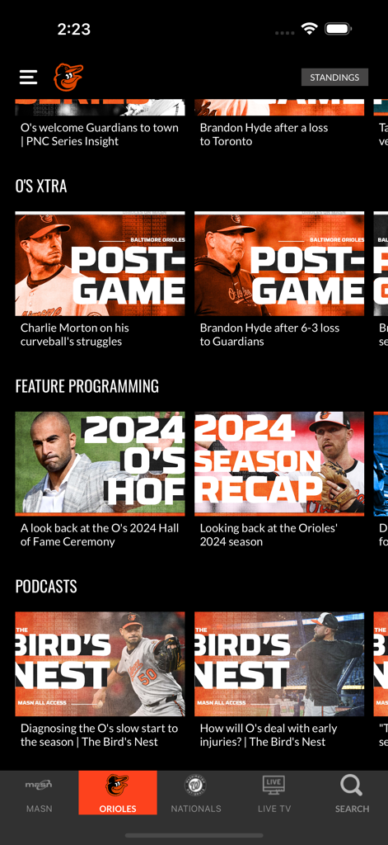Select 'Brandon Hyde after 6-3 loss to Guardians'
Image resolution: width=388 pixels, height=845 pixels.
pyautogui.click(x=269, y=335)
